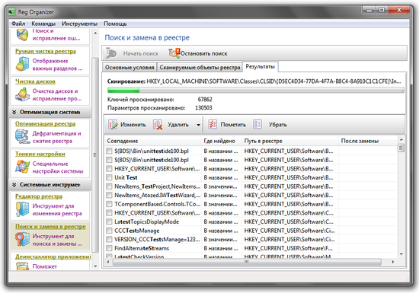
Task: Click the Тонкие настройки gear icon
Action: pyautogui.click(x=22, y=167)
